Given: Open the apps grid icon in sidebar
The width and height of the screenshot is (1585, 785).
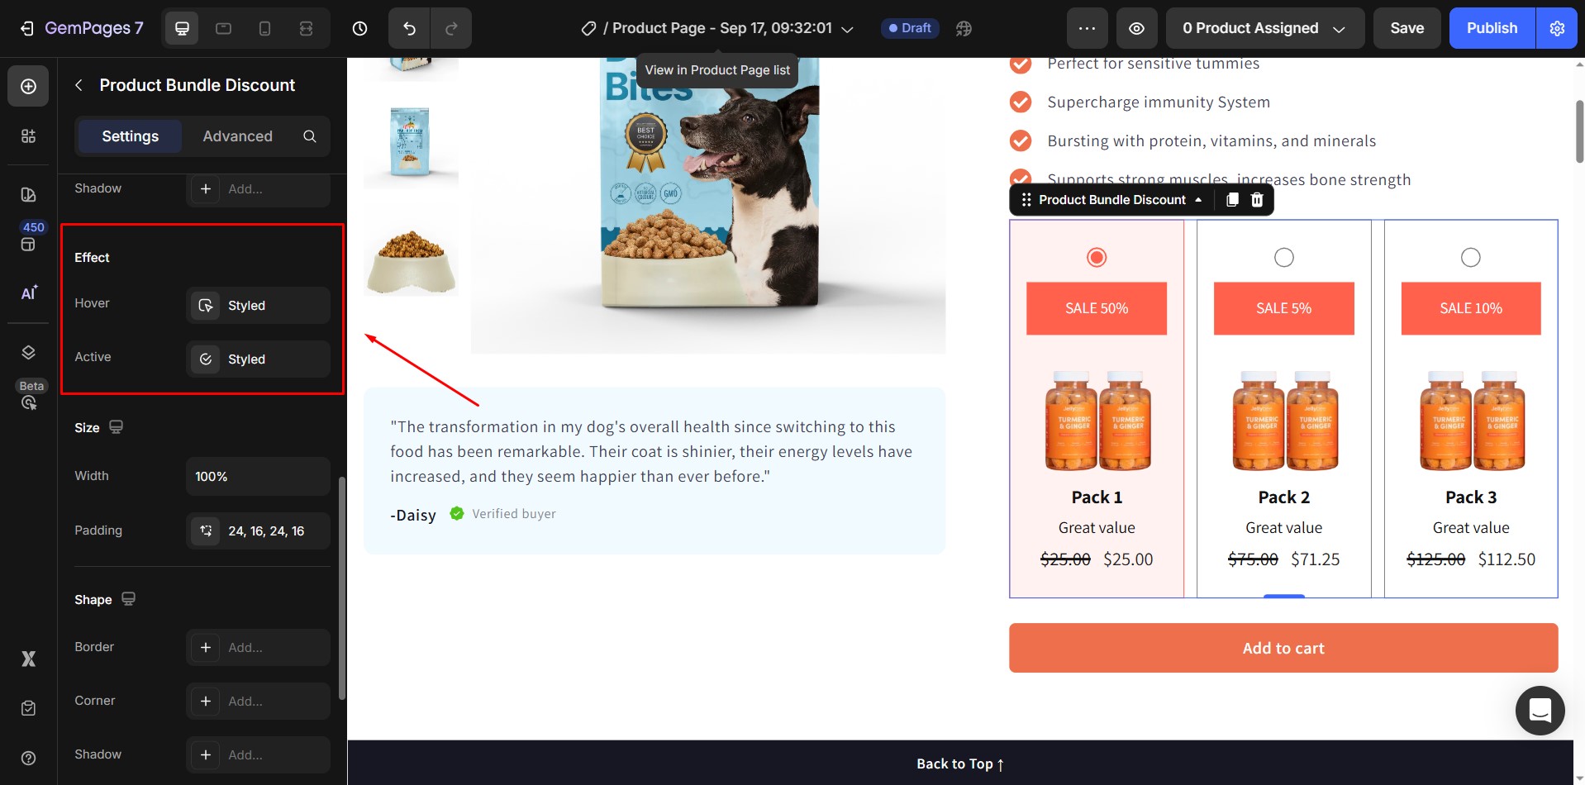Looking at the screenshot, I should coord(28,136).
